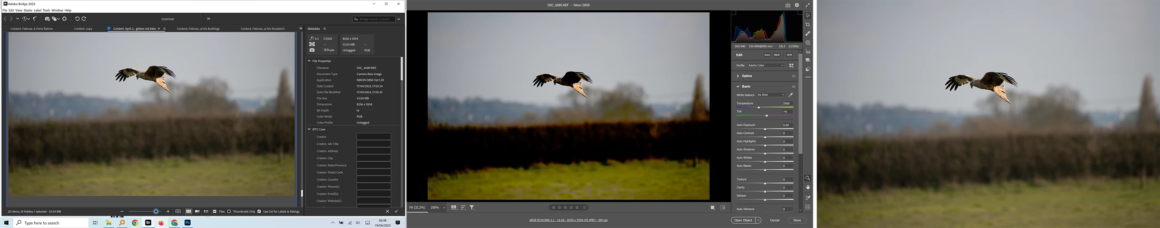
Task: Toggle Use Ctrl for Labels & Ratings
Action: click(259, 211)
